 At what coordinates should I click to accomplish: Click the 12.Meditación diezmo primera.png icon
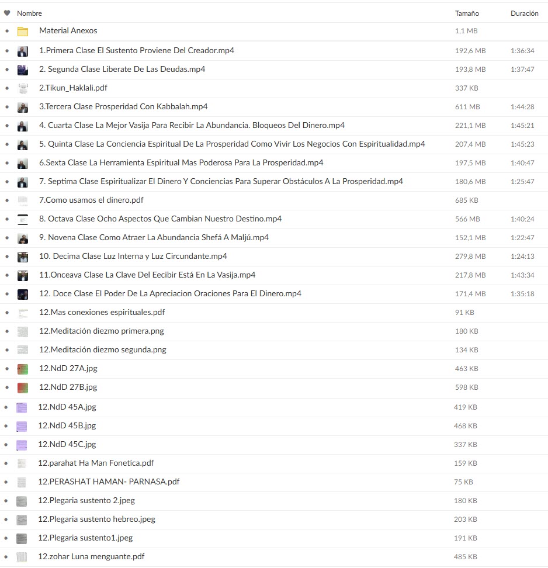coord(23,331)
